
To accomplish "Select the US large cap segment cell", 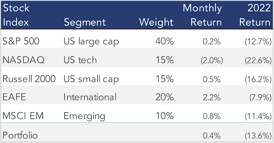I will pyautogui.click(x=91, y=42).
